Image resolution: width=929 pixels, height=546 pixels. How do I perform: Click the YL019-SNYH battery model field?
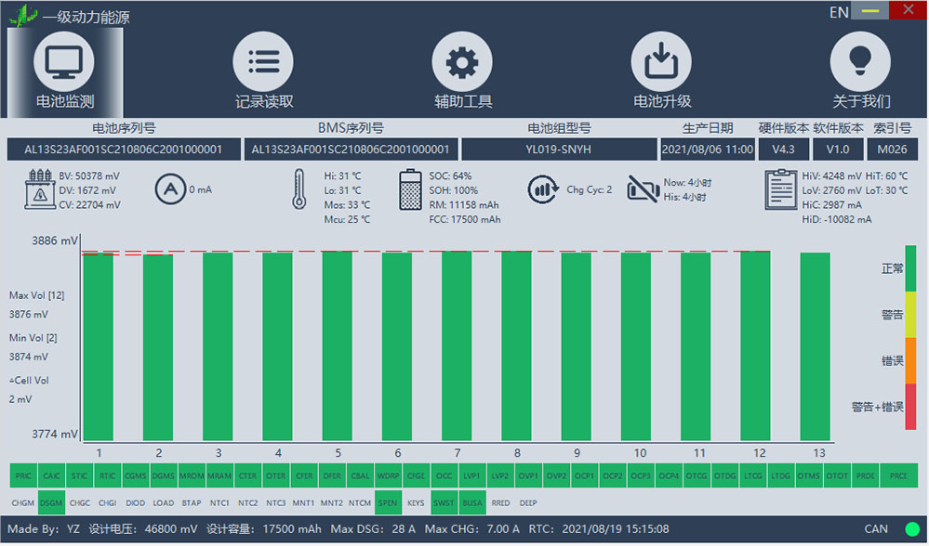(559, 149)
